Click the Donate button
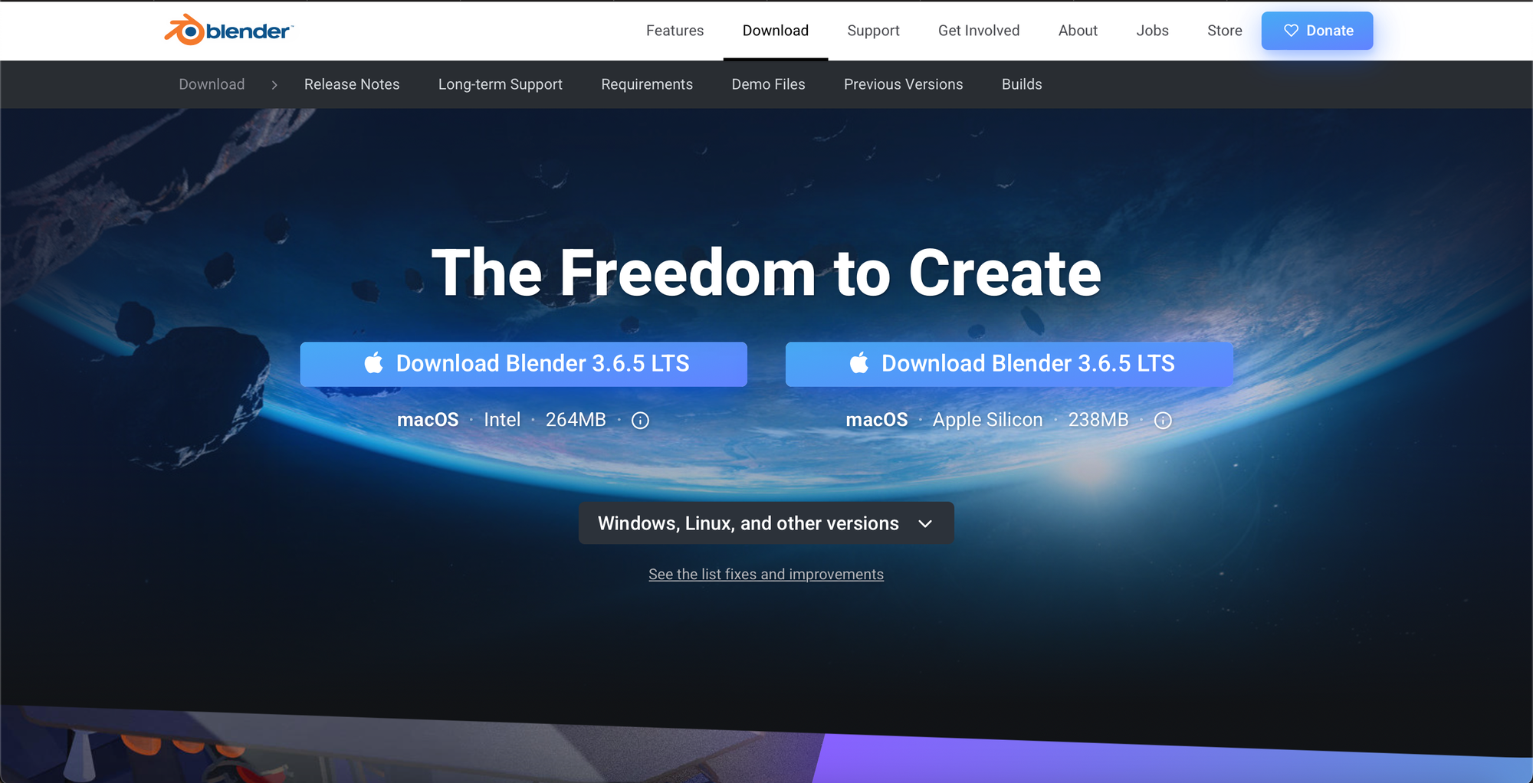Image resolution: width=1533 pixels, height=783 pixels. pyautogui.click(x=1317, y=31)
